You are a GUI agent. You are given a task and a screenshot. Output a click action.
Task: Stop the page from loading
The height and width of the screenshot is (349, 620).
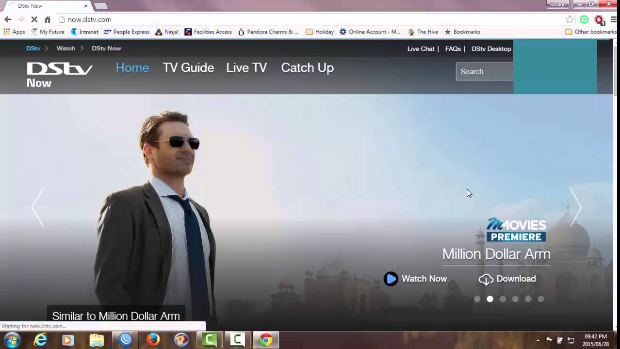[34, 19]
